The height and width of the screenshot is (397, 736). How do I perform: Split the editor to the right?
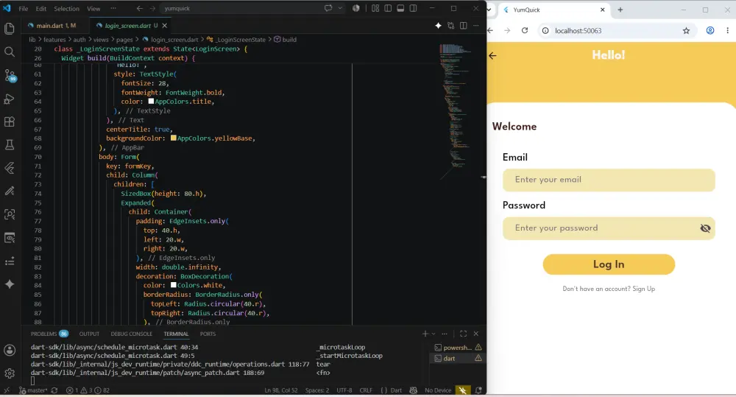(463, 25)
